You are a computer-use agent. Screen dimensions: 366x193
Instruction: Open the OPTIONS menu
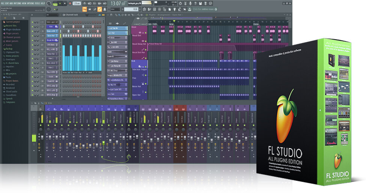[x=30, y=3]
